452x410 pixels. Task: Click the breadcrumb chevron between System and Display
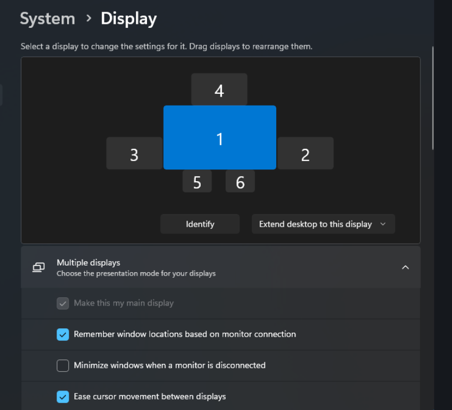pyautogui.click(x=89, y=18)
